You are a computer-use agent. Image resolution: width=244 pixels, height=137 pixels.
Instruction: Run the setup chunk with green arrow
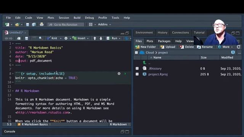click(x=125, y=73)
